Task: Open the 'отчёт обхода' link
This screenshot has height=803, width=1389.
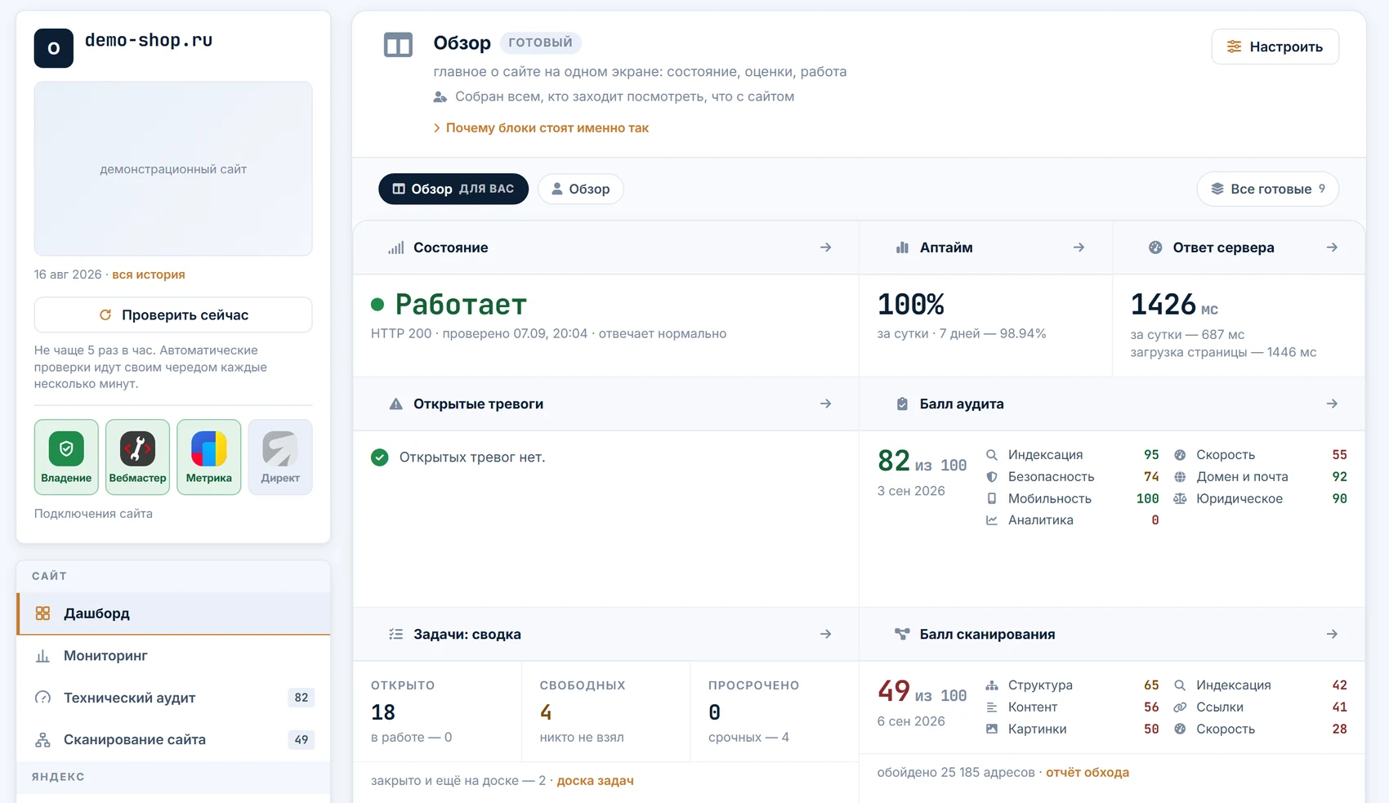Action: pos(1088,773)
